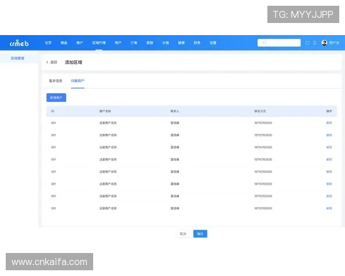Focus the header search box
Image resolution: width=345 pixels, height=276 pixels.
pos(279,43)
